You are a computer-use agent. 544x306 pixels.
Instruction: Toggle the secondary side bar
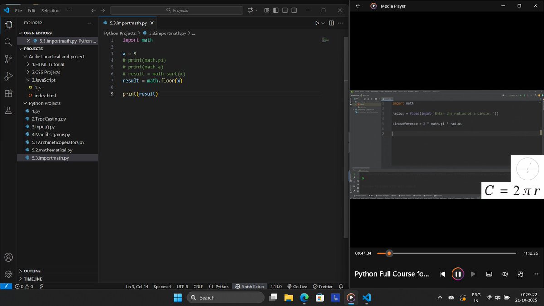(x=294, y=10)
